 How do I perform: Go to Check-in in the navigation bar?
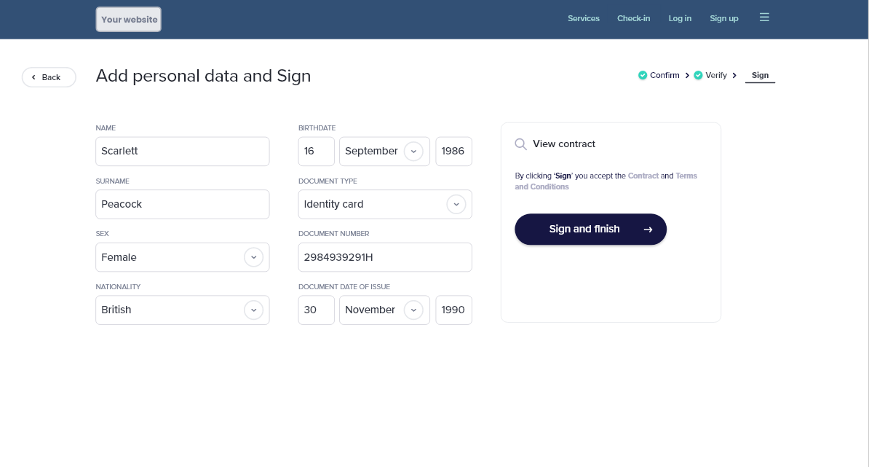[634, 18]
